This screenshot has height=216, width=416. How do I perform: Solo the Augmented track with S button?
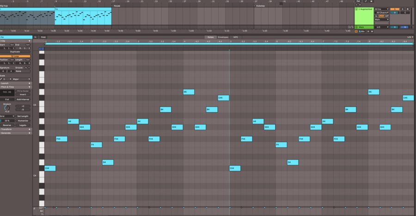pyautogui.click(x=403, y=9)
